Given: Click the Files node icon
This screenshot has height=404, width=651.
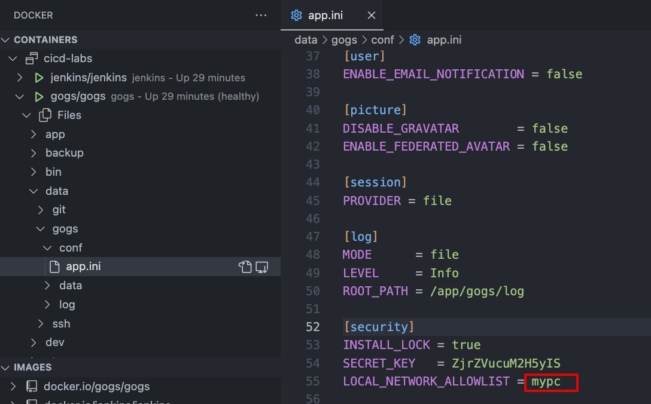Looking at the screenshot, I should [45, 115].
